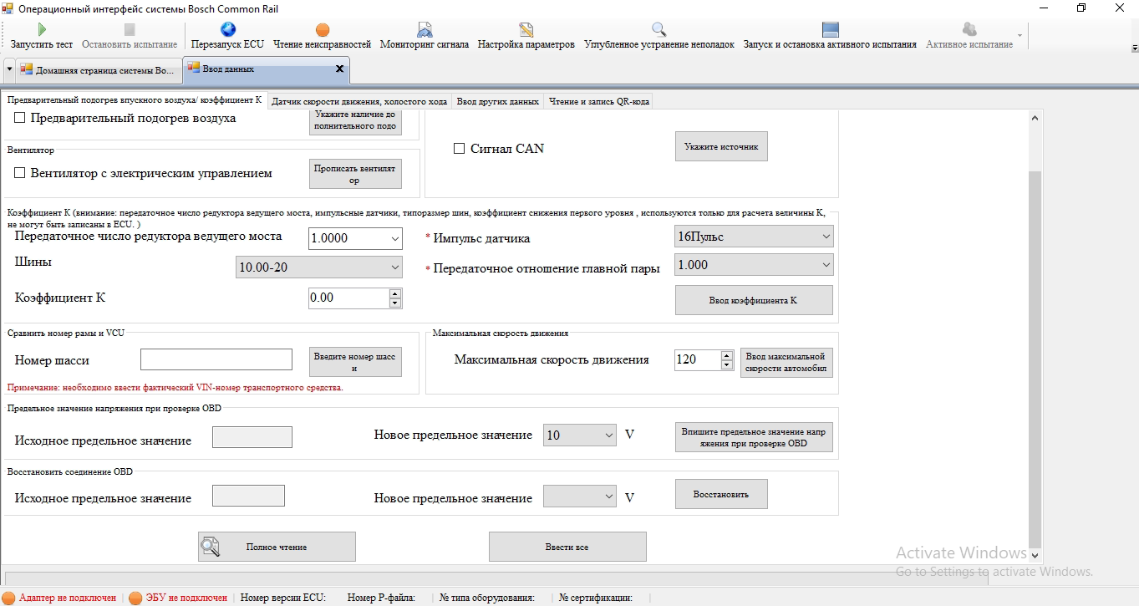Open Передаточное отношение главной пары dropdown
The height and width of the screenshot is (606, 1139).
pos(826,265)
